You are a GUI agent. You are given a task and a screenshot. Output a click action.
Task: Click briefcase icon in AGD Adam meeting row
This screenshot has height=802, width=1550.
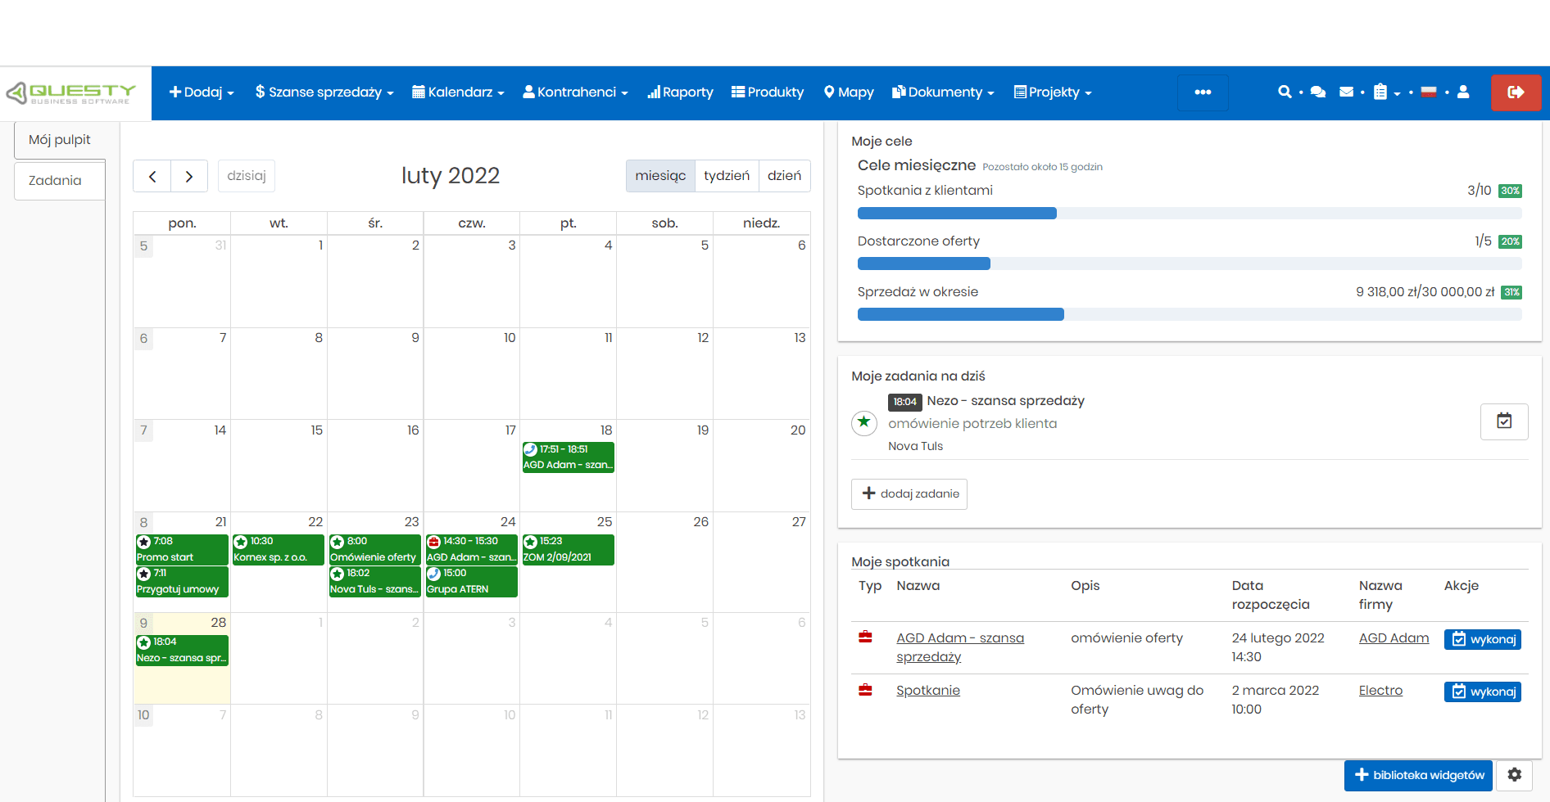865,637
